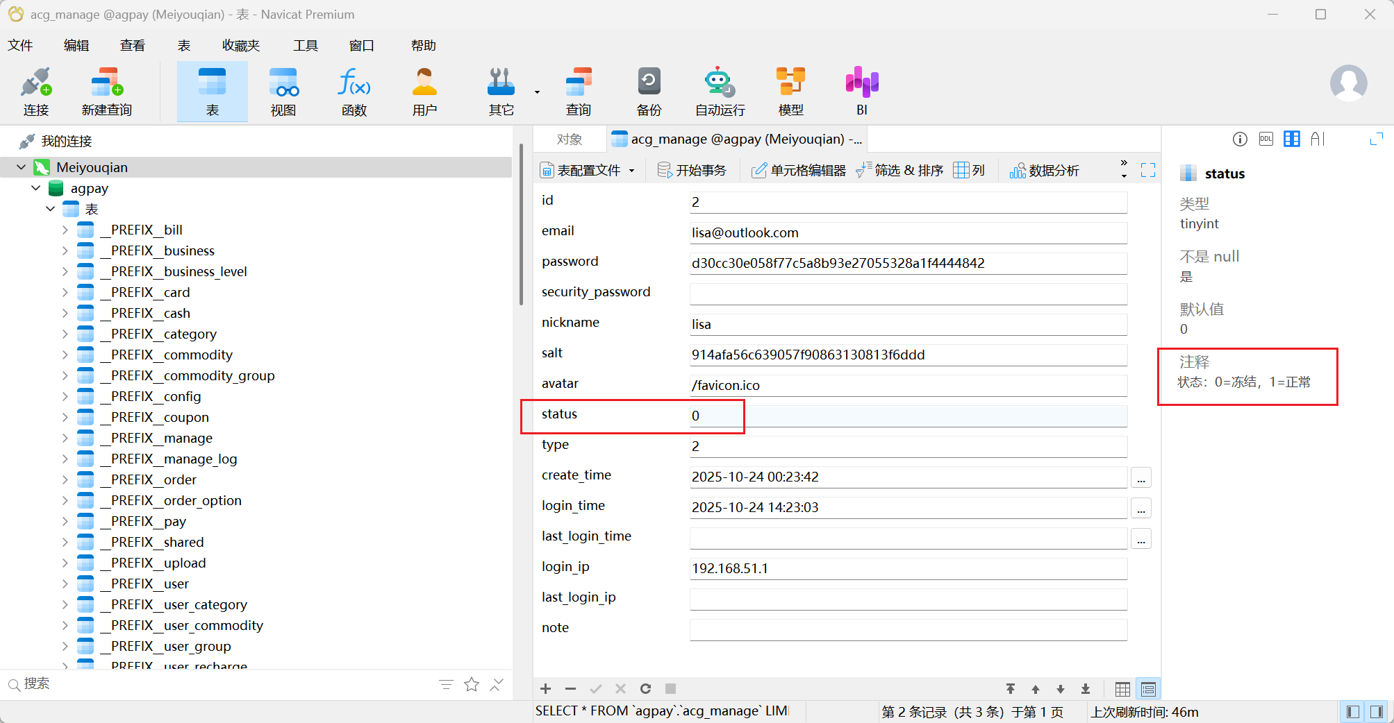Open the 工具 (Tools) menu
This screenshot has width=1394, height=723.
pos(305,46)
